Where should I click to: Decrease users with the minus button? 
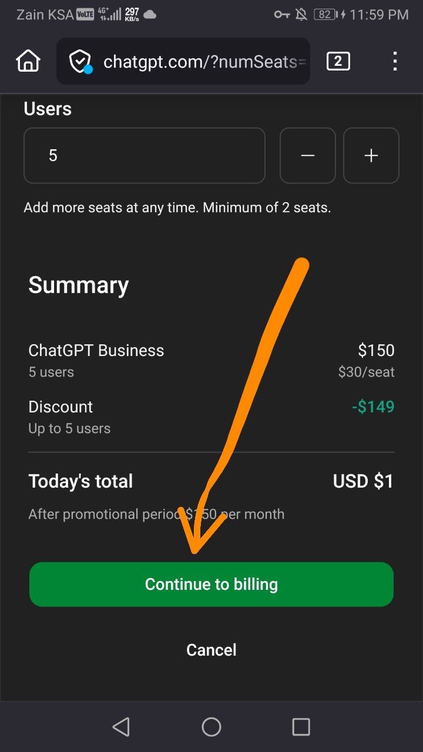click(308, 156)
